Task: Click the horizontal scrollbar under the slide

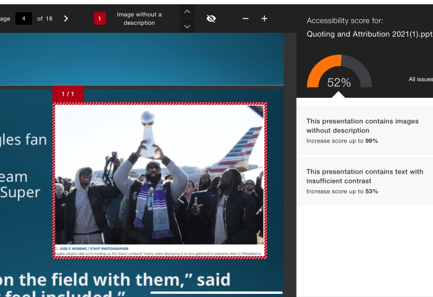Action: 216,293
